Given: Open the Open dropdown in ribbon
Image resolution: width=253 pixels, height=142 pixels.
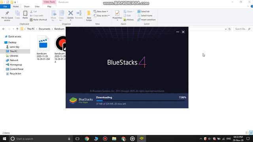Looking at the screenshot, I should click(129, 11).
